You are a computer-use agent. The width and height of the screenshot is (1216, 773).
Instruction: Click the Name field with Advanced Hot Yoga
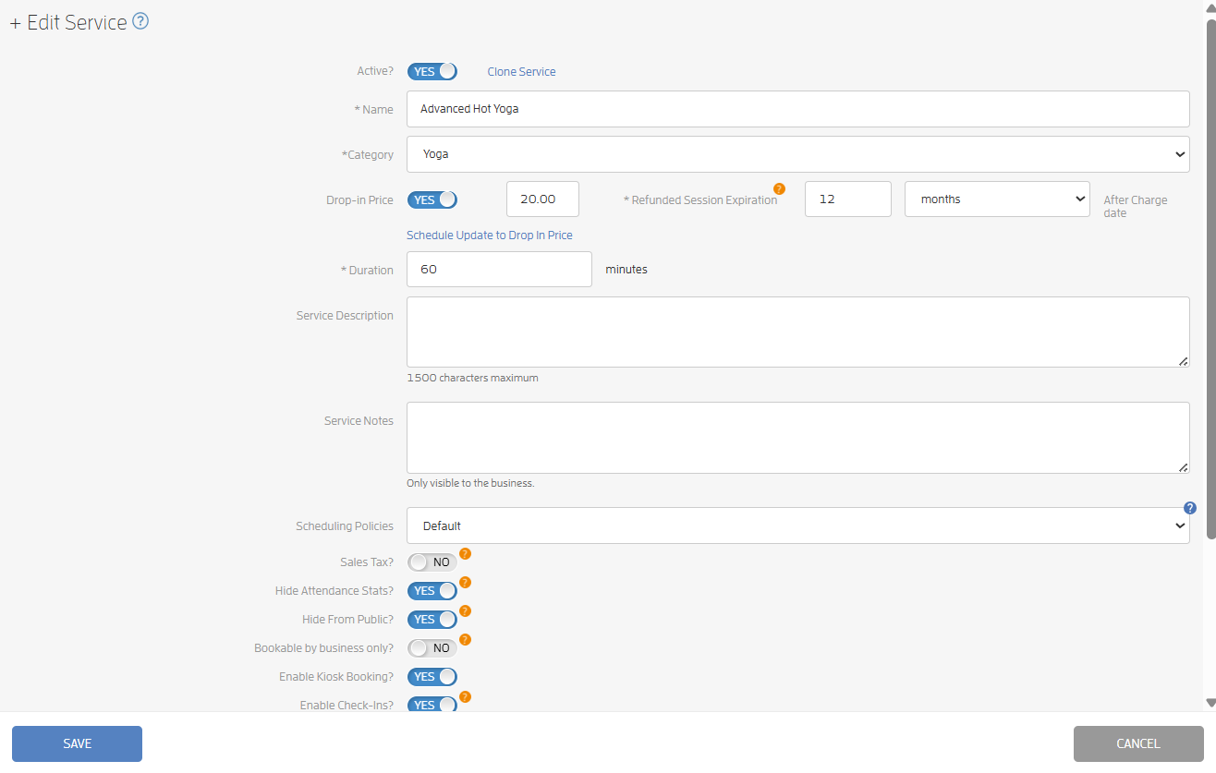point(797,109)
